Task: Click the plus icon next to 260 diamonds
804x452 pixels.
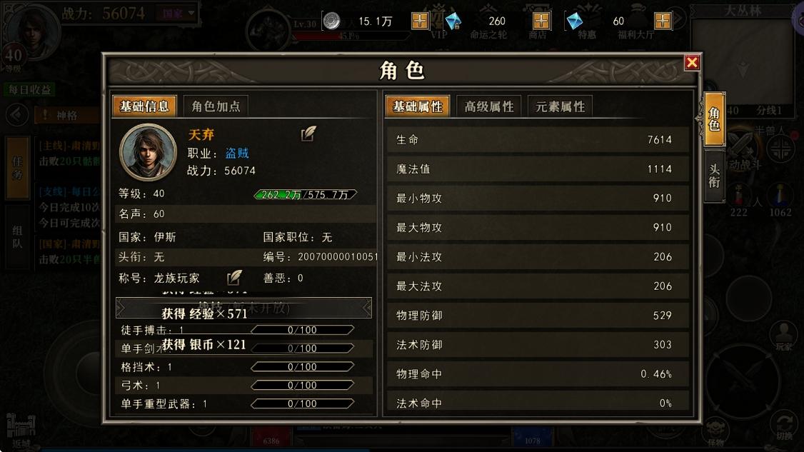Action: (x=541, y=21)
